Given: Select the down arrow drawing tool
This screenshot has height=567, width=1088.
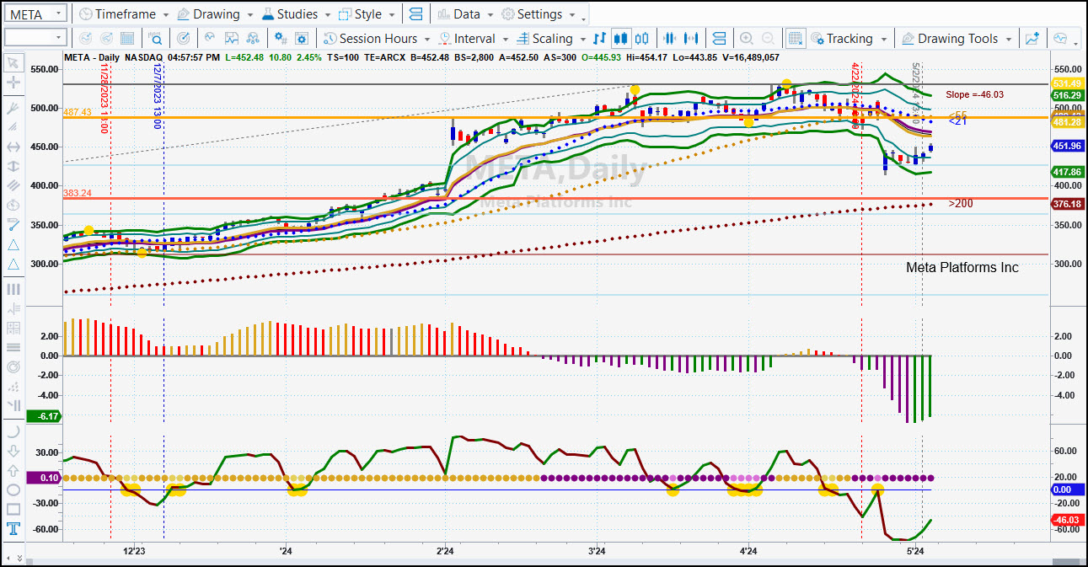Looking at the screenshot, I should tap(13, 451).
